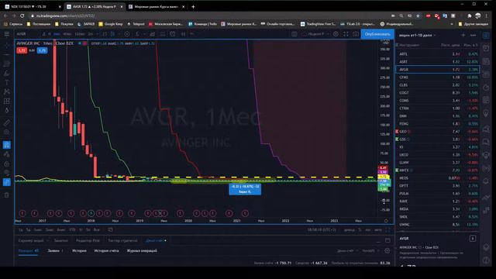
Task: Open trading panel settings gear
Action: [x=387, y=250]
